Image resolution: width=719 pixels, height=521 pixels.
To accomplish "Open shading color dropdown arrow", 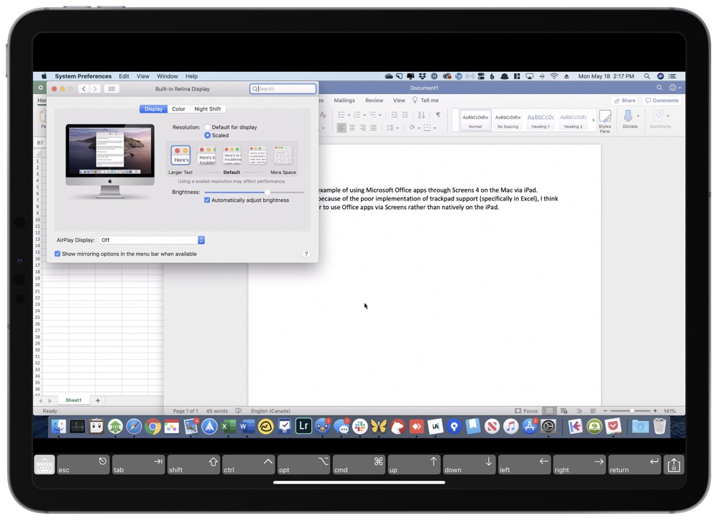I will [419, 129].
